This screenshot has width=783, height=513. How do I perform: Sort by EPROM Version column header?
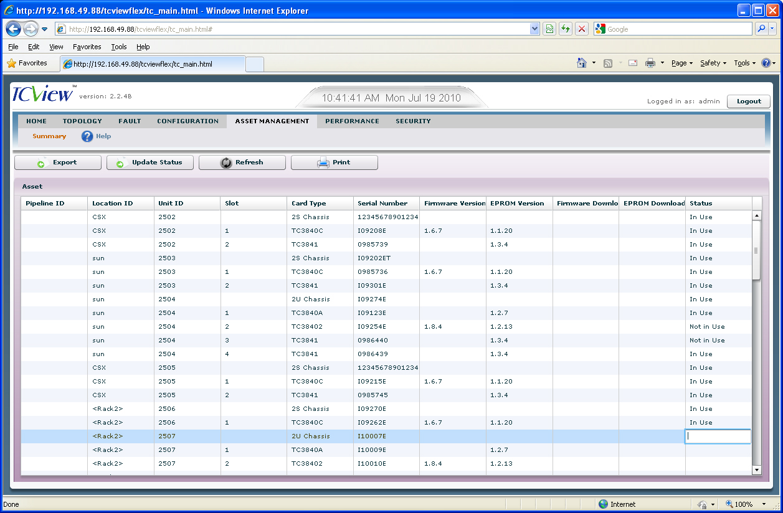tap(520, 204)
